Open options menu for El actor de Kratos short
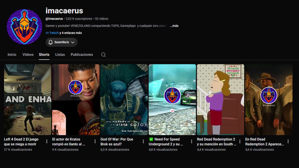 [95, 141]
